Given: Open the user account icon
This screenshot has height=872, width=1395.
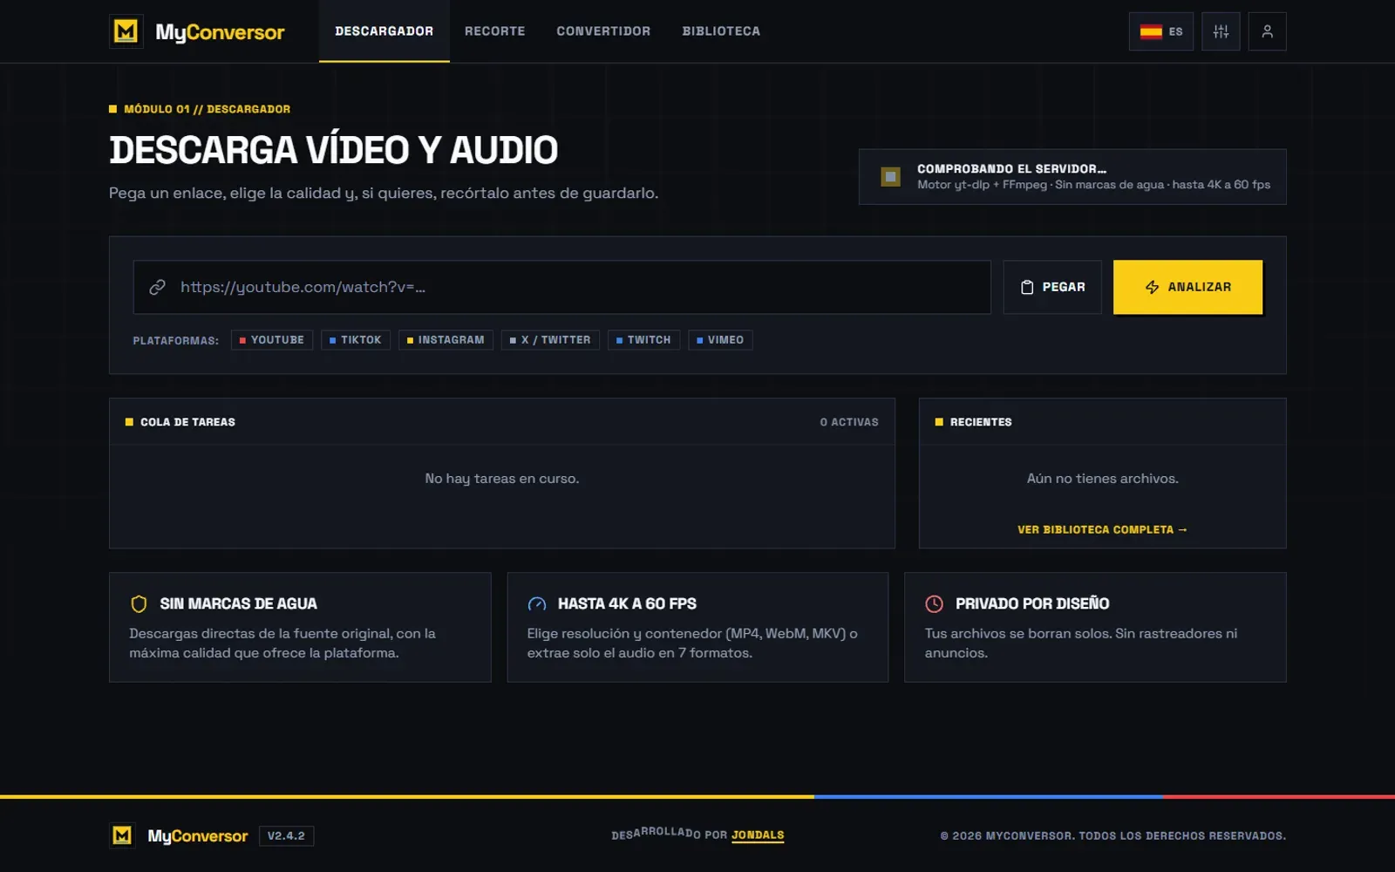Looking at the screenshot, I should (1268, 31).
